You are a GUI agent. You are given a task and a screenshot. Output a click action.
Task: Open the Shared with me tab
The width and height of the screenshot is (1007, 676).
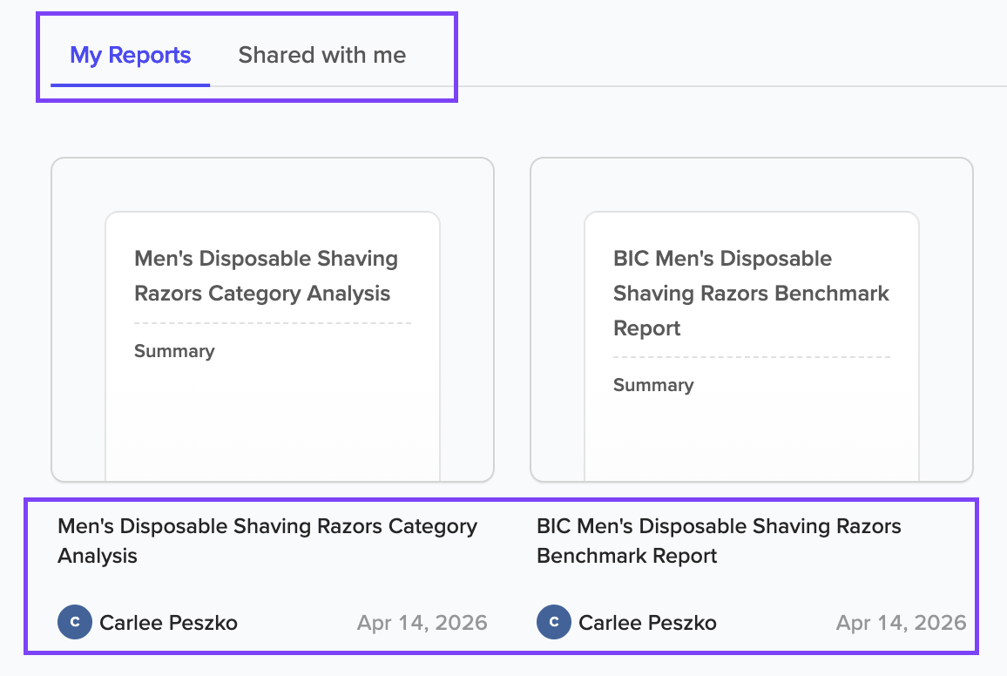321,55
